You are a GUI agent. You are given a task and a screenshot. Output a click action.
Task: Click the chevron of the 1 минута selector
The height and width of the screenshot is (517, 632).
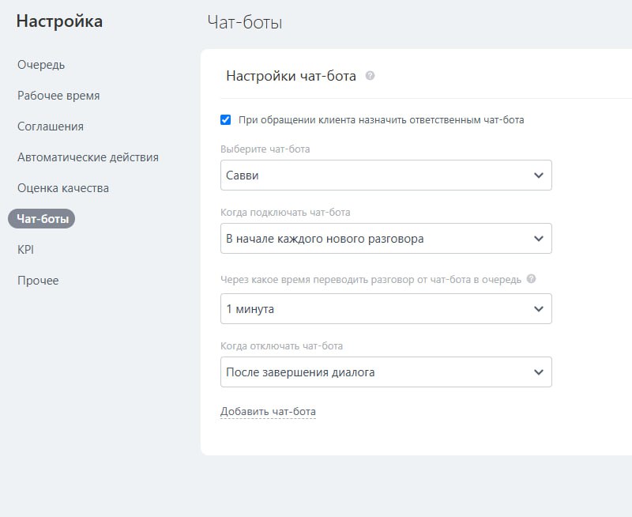click(x=539, y=309)
